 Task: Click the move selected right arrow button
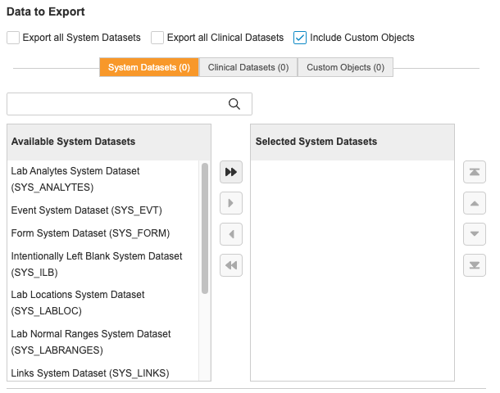click(x=231, y=203)
